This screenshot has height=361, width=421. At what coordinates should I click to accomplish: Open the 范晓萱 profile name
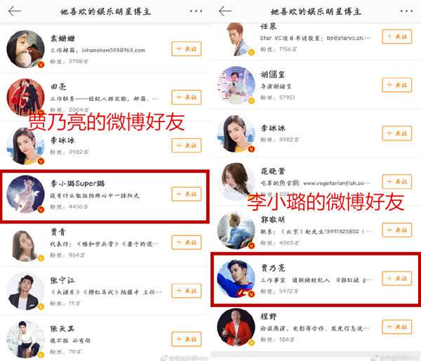[273, 171]
